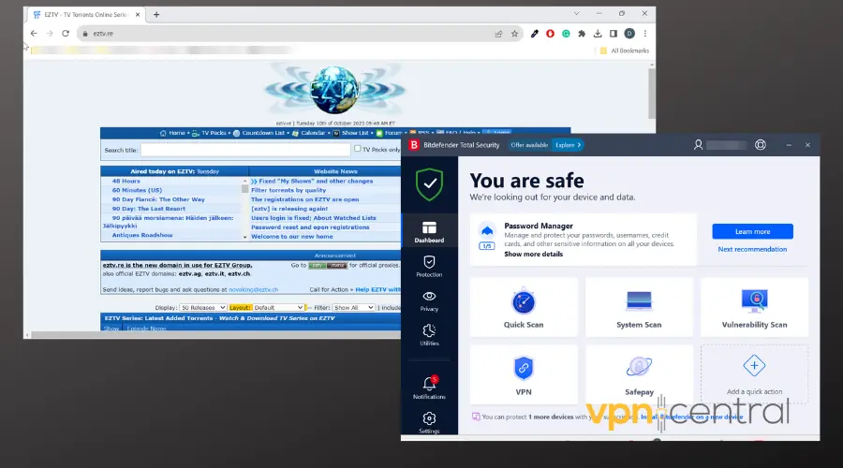Start a System Scan

(639, 307)
